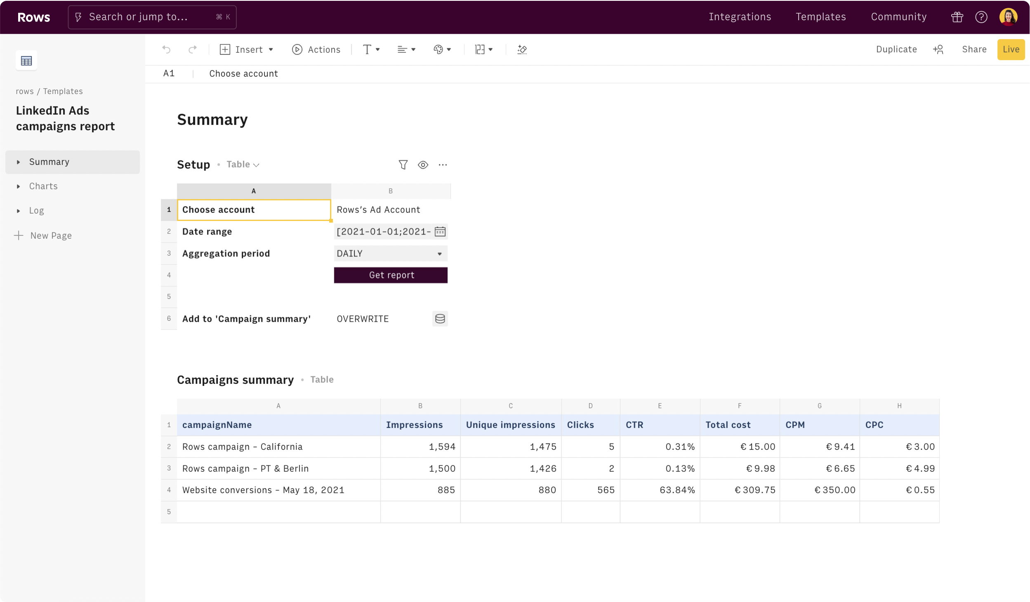Click the clear formatting eraser icon
The height and width of the screenshot is (602, 1030).
pyautogui.click(x=522, y=49)
